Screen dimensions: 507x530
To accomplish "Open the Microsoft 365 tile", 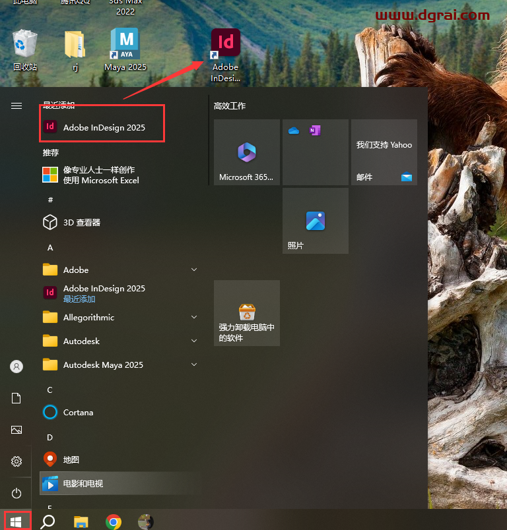I will click(247, 152).
